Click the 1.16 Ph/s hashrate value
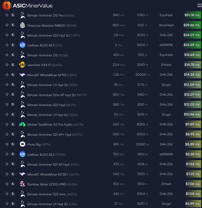 click(119, 35)
